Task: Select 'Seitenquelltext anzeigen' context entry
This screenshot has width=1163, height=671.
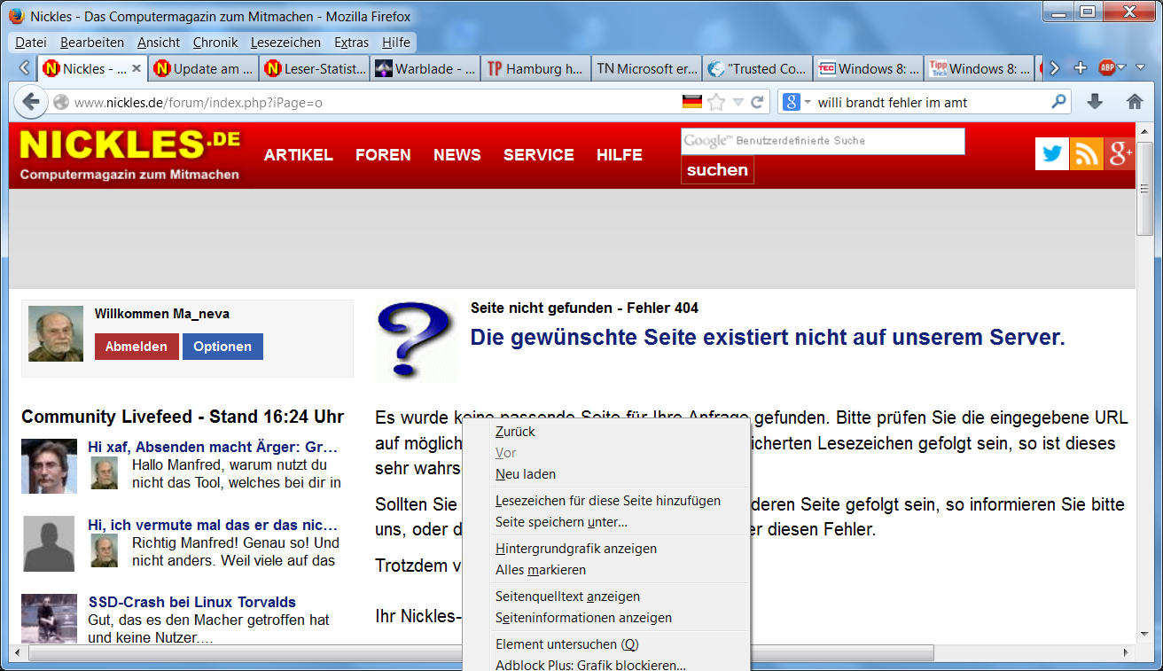Action: tap(606, 597)
